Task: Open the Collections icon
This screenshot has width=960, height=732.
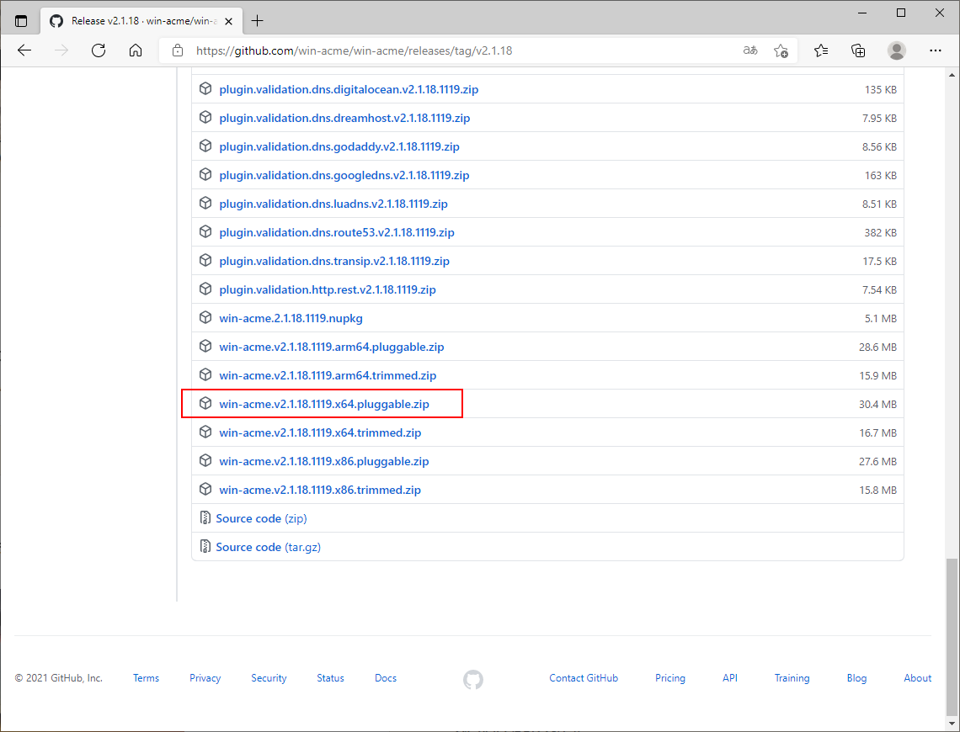Action: click(x=858, y=50)
